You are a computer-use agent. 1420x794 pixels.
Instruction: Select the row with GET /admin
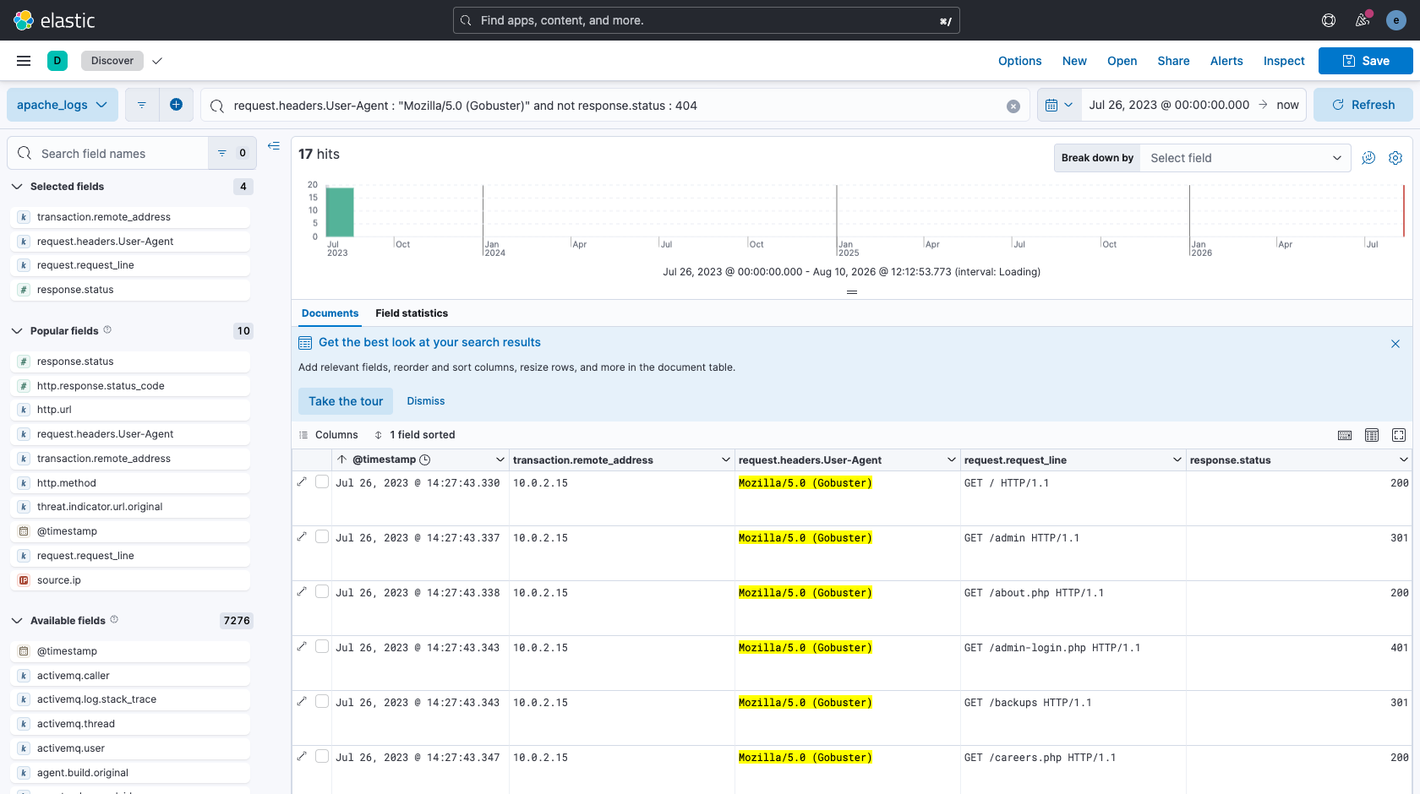[322, 536]
